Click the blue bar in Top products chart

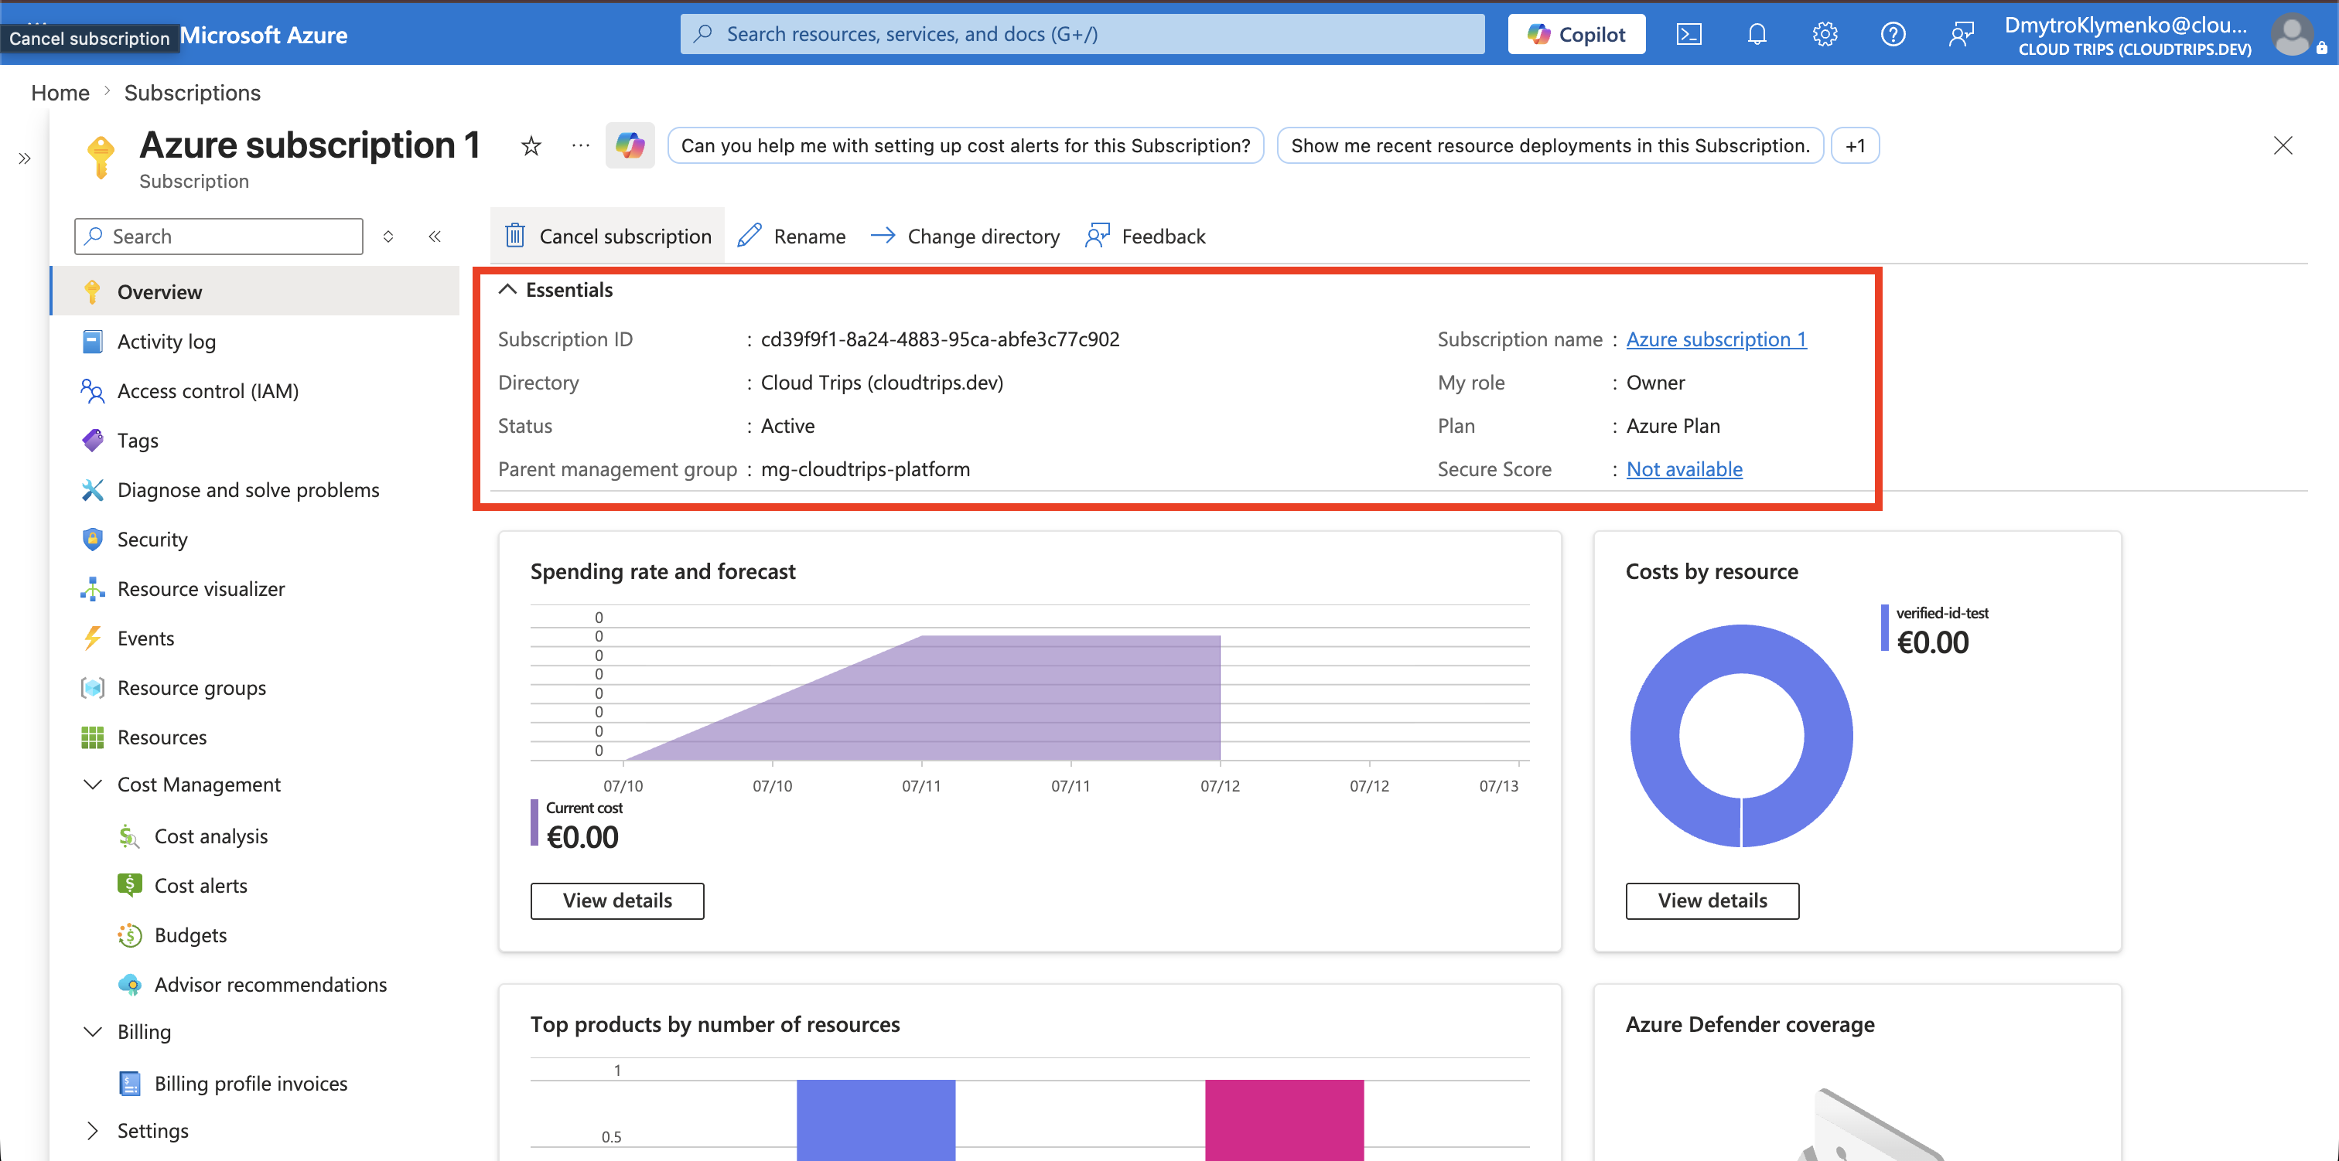pyautogui.click(x=876, y=1119)
